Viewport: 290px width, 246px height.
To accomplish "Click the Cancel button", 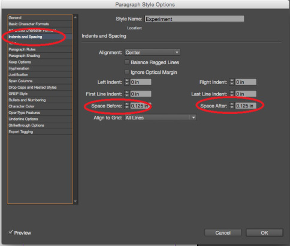I will tap(223, 233).
